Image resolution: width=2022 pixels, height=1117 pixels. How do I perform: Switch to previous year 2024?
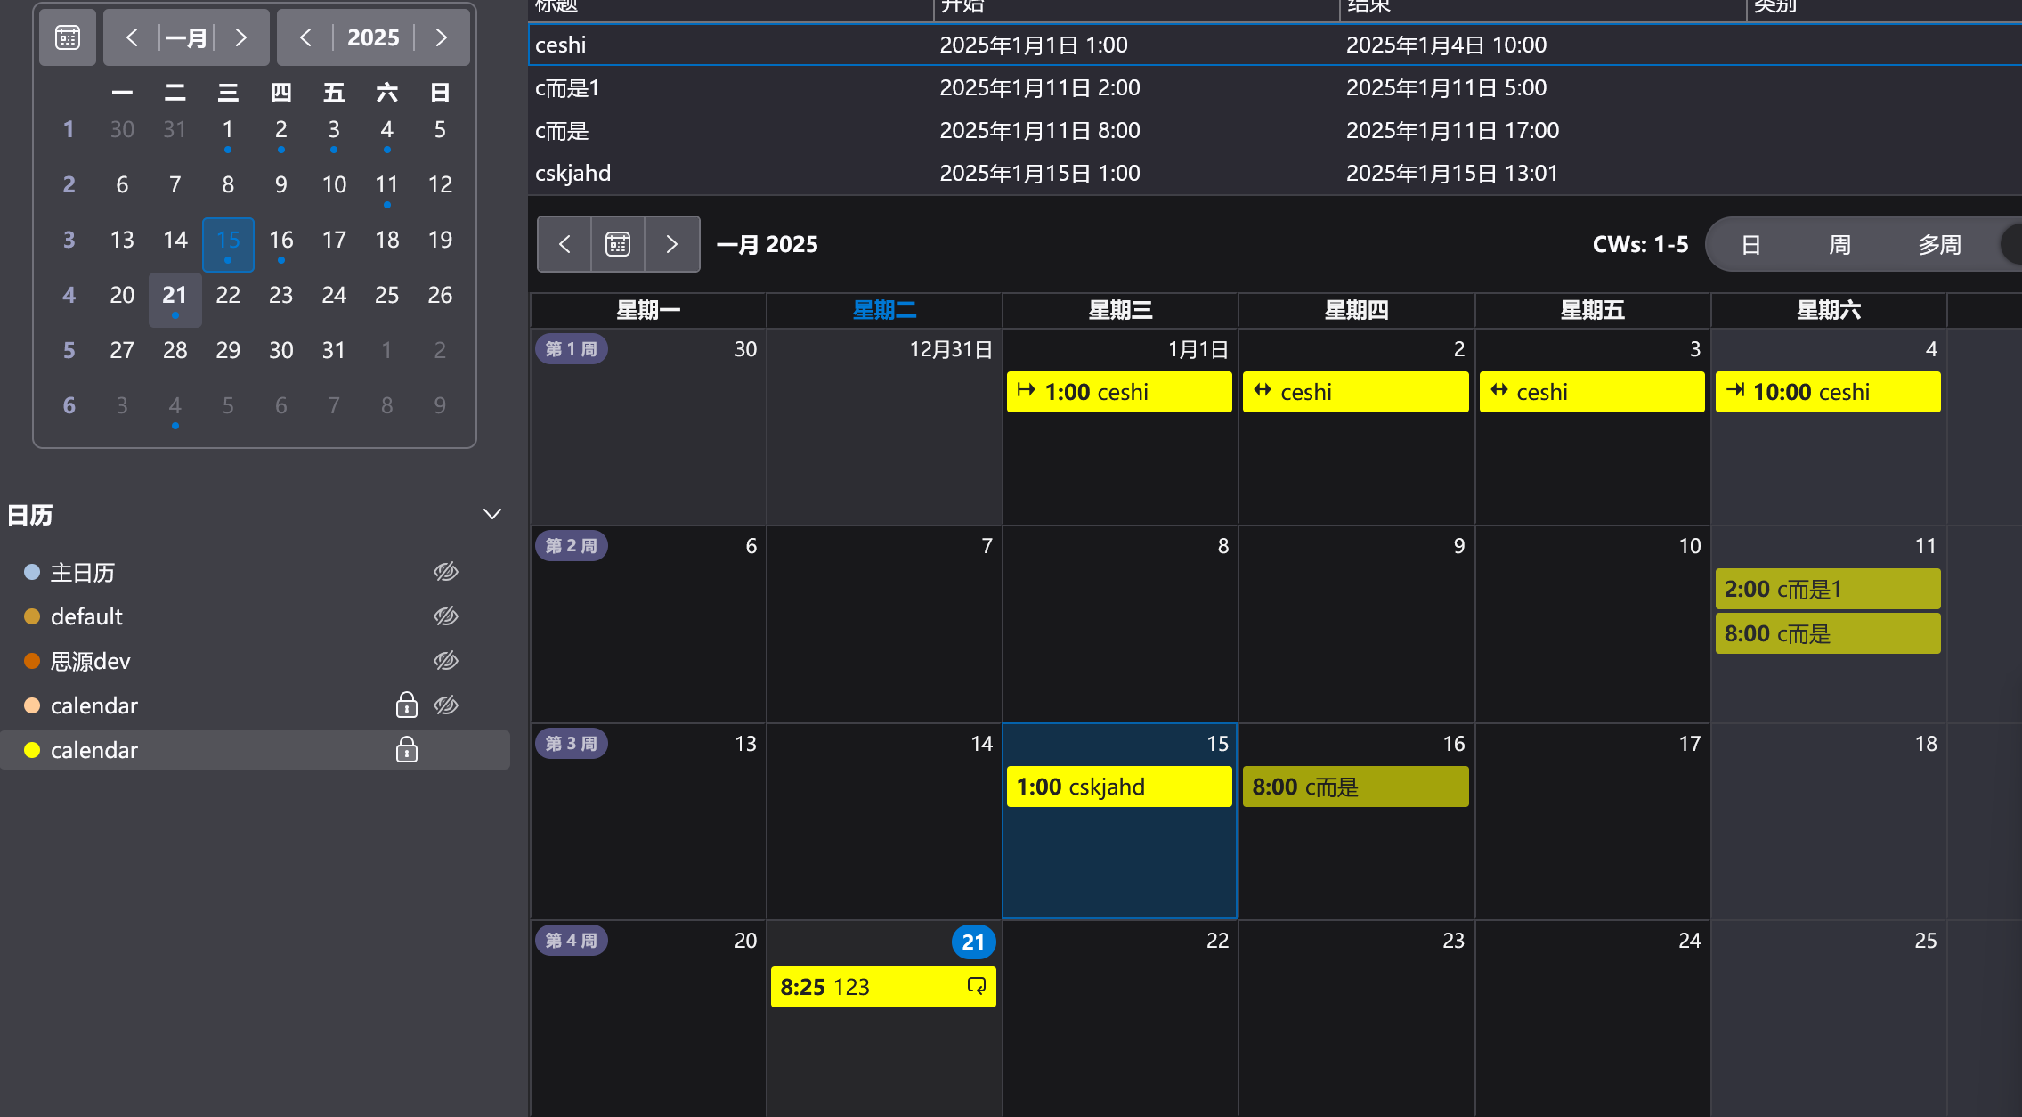[x=305, y=37]
